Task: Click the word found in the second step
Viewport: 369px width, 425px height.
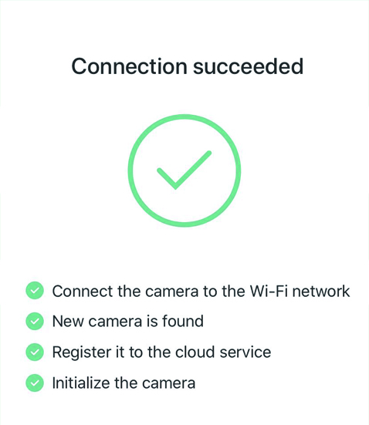Action: [183, 321]
